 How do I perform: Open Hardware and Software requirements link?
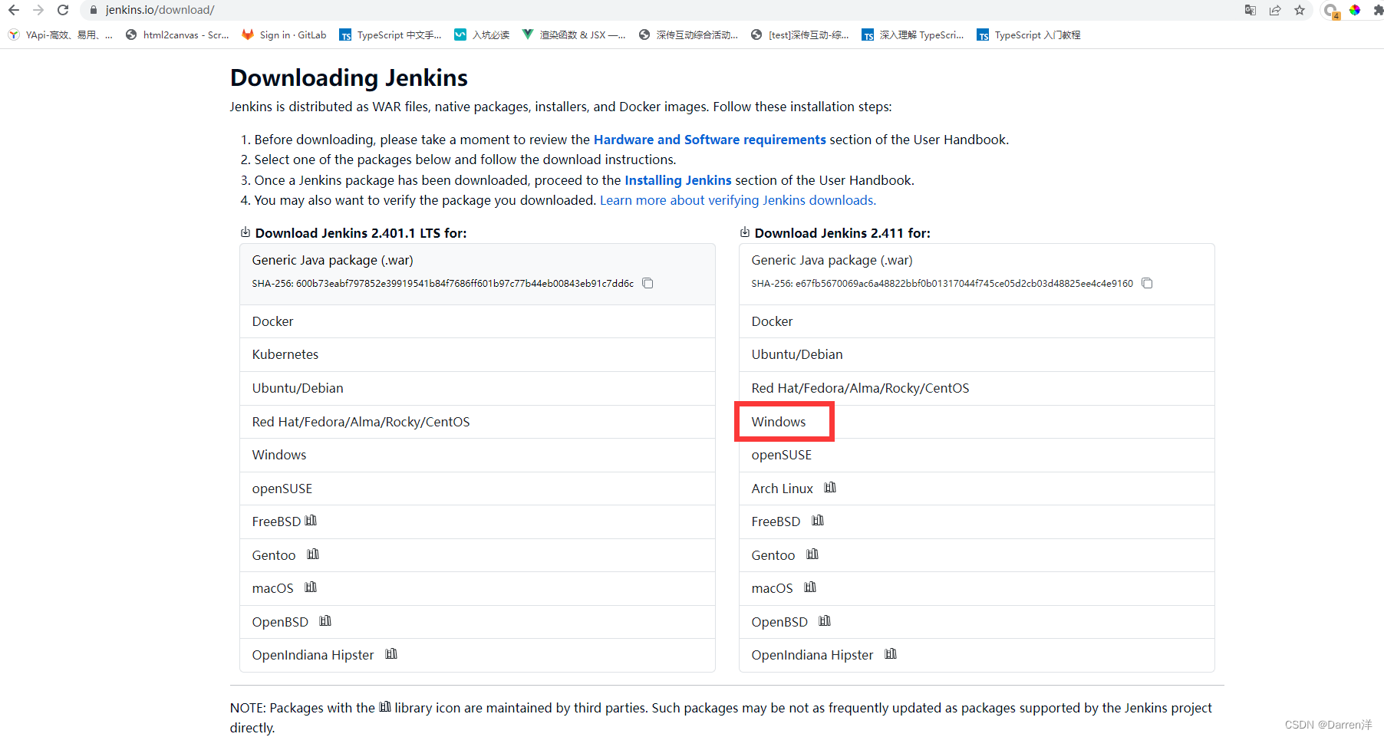pos(710,140)
